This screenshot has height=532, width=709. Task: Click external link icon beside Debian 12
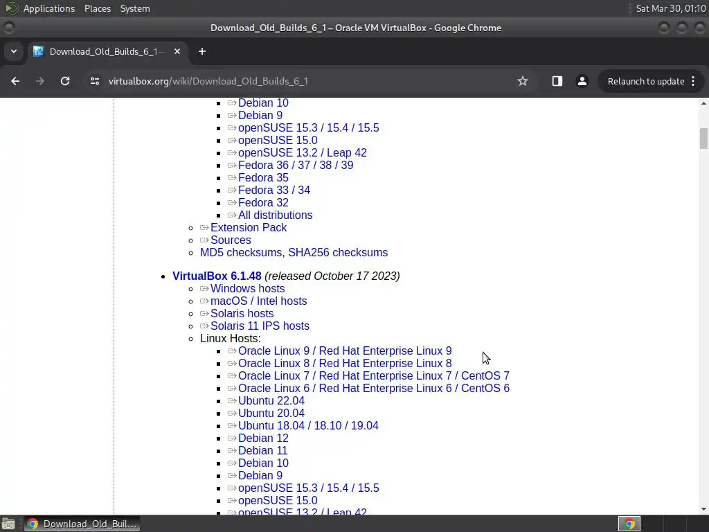tap(233, 438)
